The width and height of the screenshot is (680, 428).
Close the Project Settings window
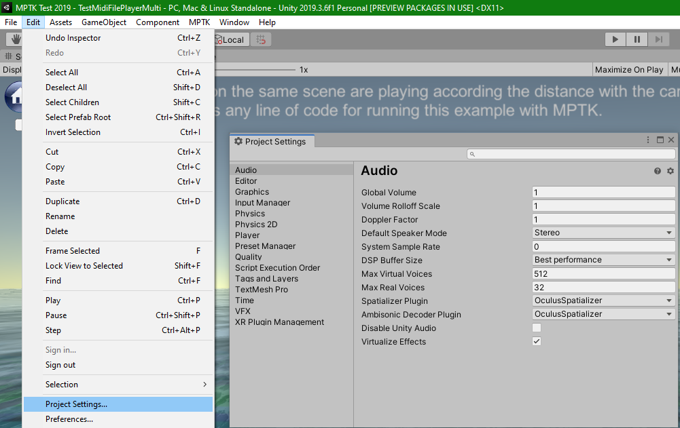tap(671, 140)
